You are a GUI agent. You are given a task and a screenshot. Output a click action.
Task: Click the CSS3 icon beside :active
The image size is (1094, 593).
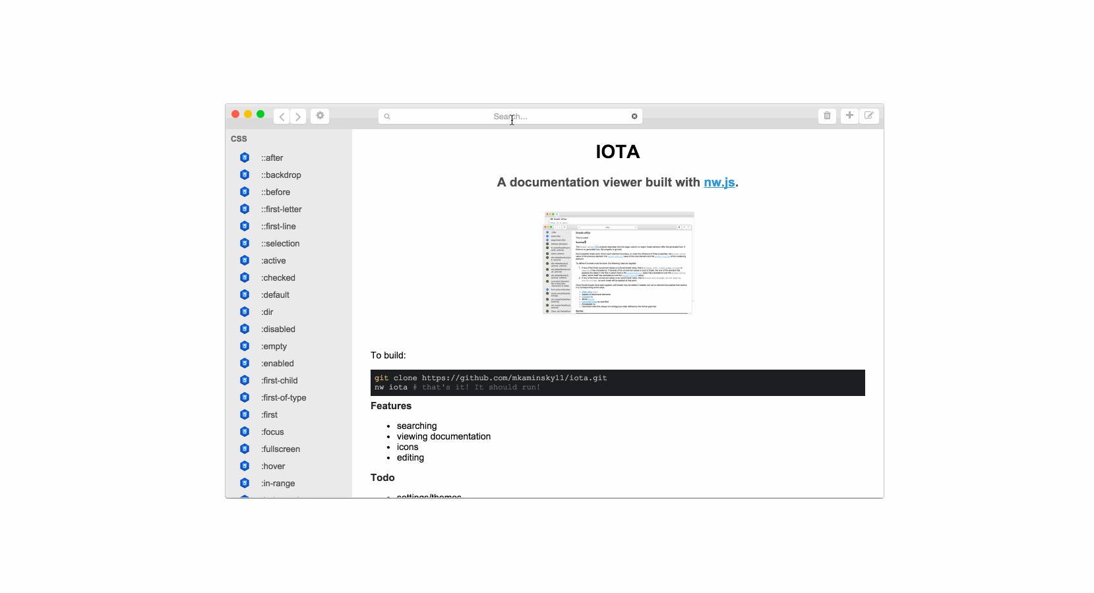point(245,260)
